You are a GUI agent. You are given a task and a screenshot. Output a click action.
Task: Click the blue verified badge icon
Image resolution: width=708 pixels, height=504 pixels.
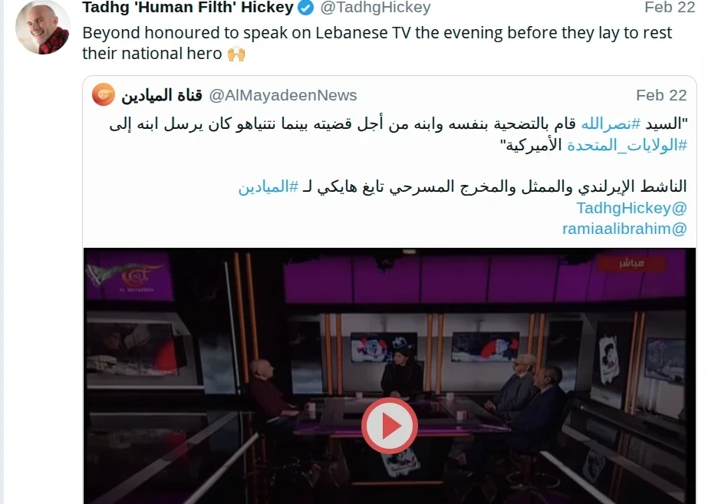point(307,7)
